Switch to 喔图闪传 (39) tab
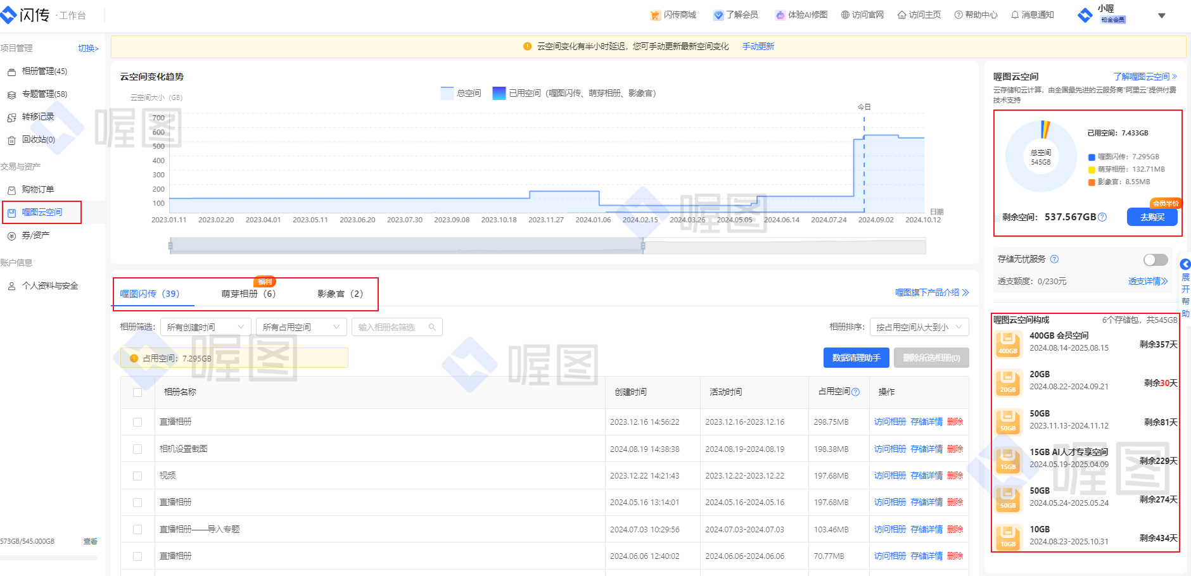Image resolution: width=1191 pixels, height=576 pixels. (150, 294)
